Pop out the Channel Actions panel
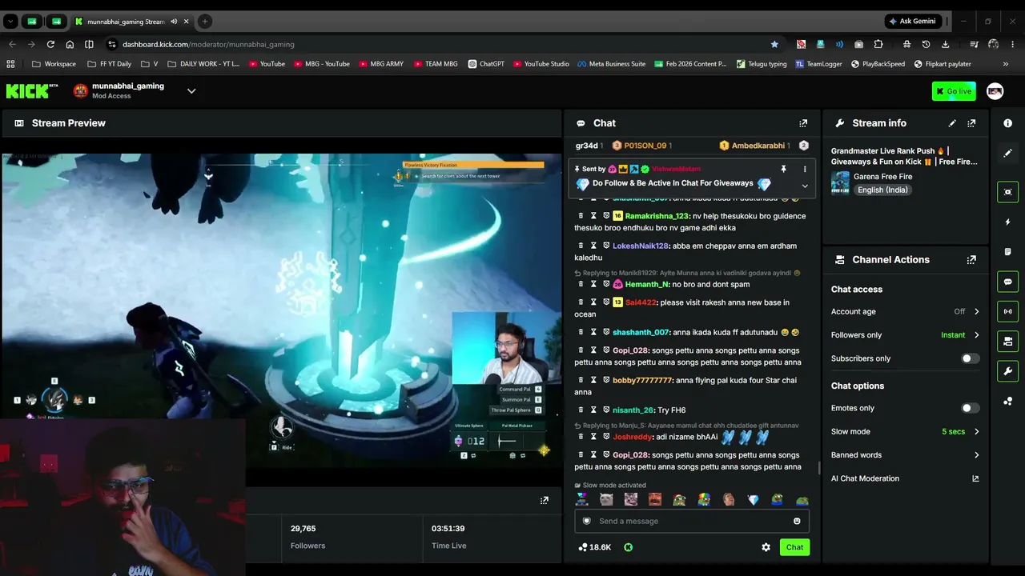 971,260
